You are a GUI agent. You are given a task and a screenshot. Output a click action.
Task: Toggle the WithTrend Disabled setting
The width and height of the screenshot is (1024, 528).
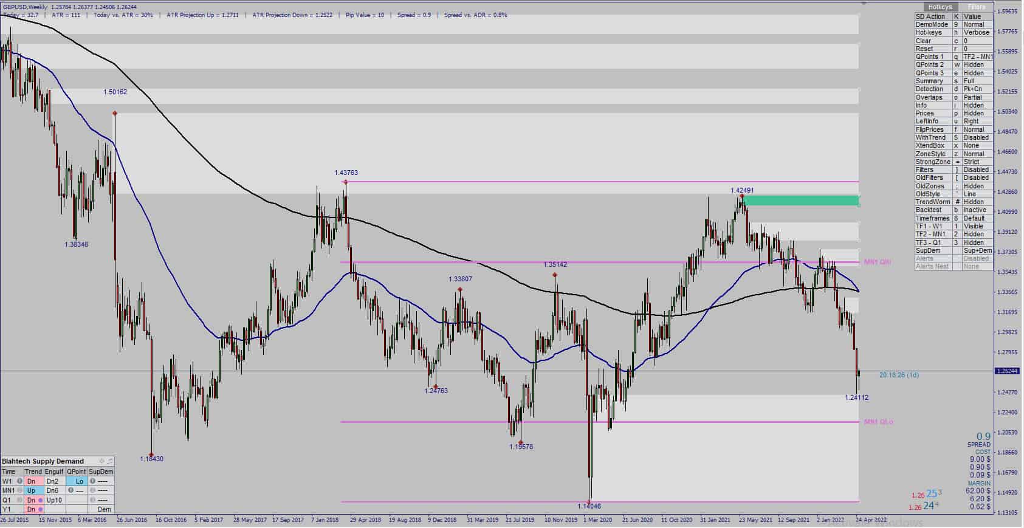(977, 137)
